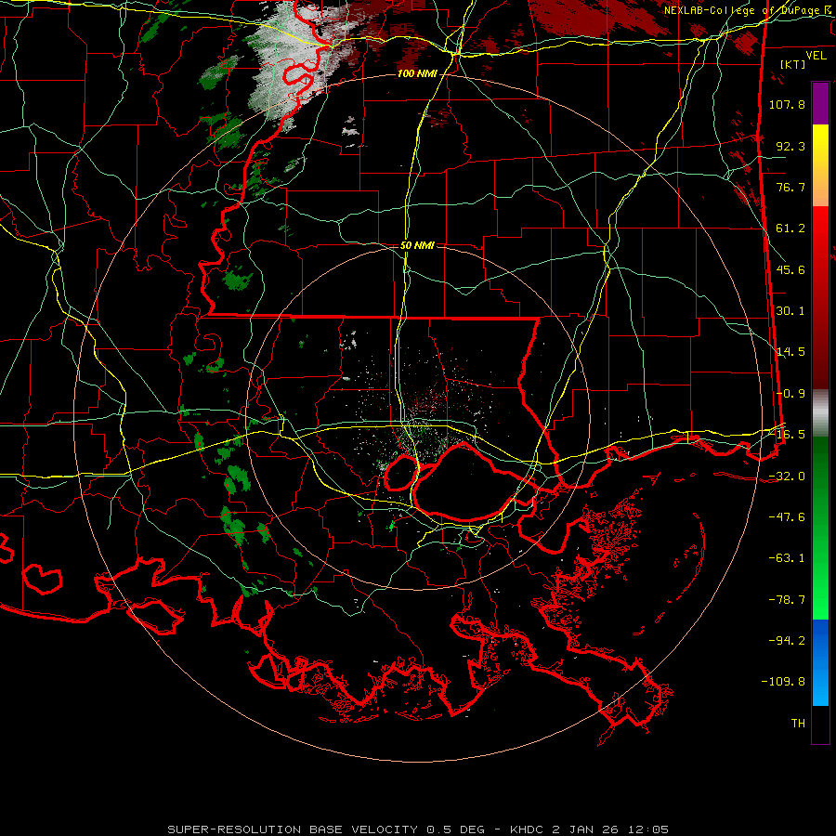Click the blue segment of velocity color bar
This screenshot has width=836, height=836.
820,662
